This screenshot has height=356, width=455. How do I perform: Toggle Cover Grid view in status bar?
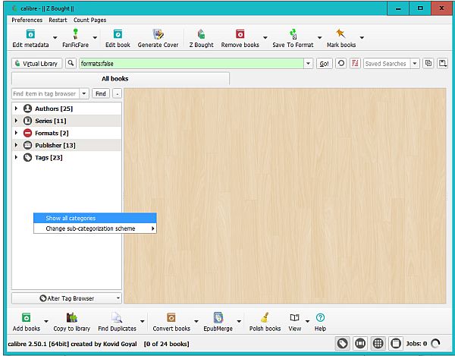pyautogui.click(x=378, y=344)
